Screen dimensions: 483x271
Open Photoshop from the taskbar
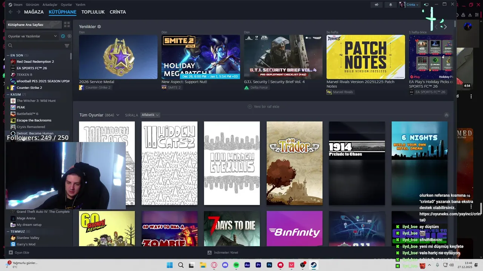click(269, 265)
